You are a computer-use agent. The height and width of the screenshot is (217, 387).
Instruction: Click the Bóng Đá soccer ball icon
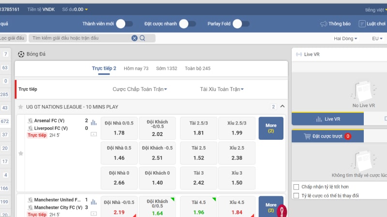(x=21, y=54)
